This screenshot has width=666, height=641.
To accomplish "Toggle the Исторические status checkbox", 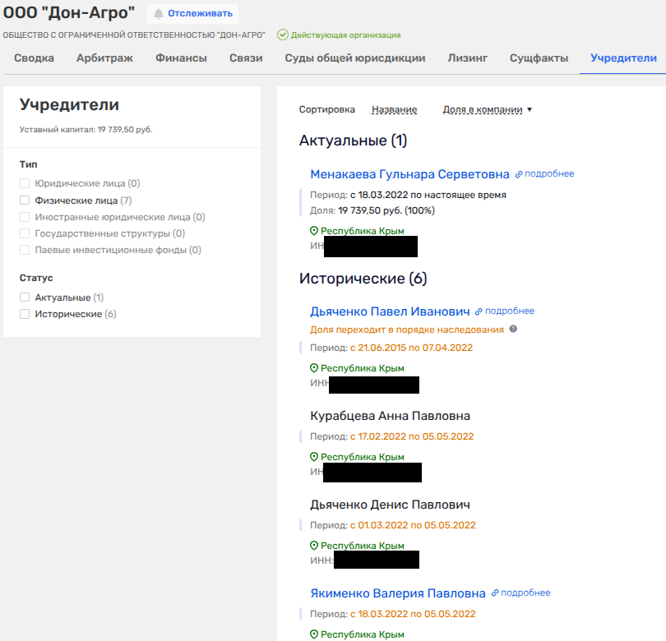I will [x=25, y=314].
